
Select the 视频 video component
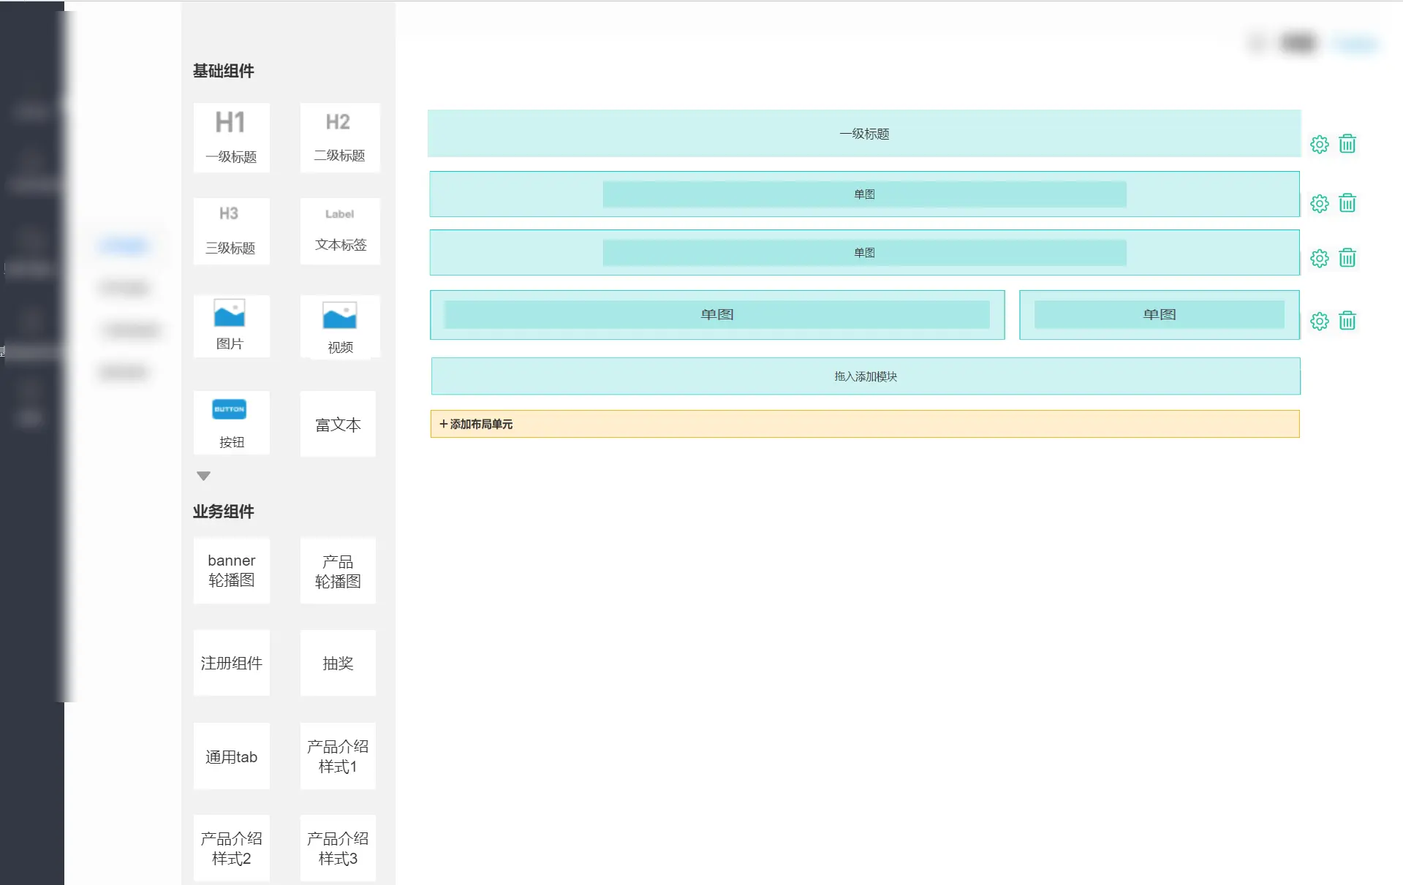(x=339, y=327)
